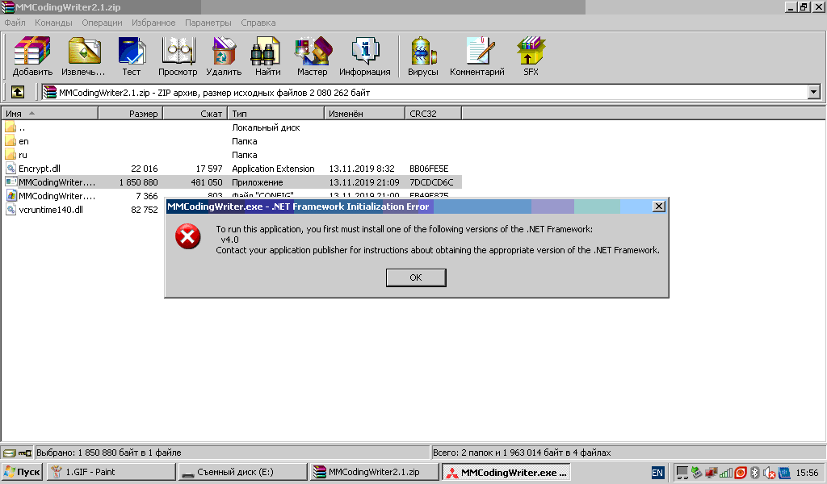
Task: Run the Тест (Test) archive tool
Action: click(132, 56)
